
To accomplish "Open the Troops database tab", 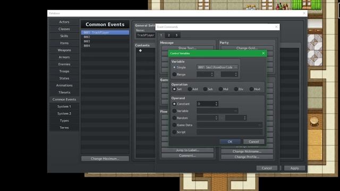I will (64, 71).
